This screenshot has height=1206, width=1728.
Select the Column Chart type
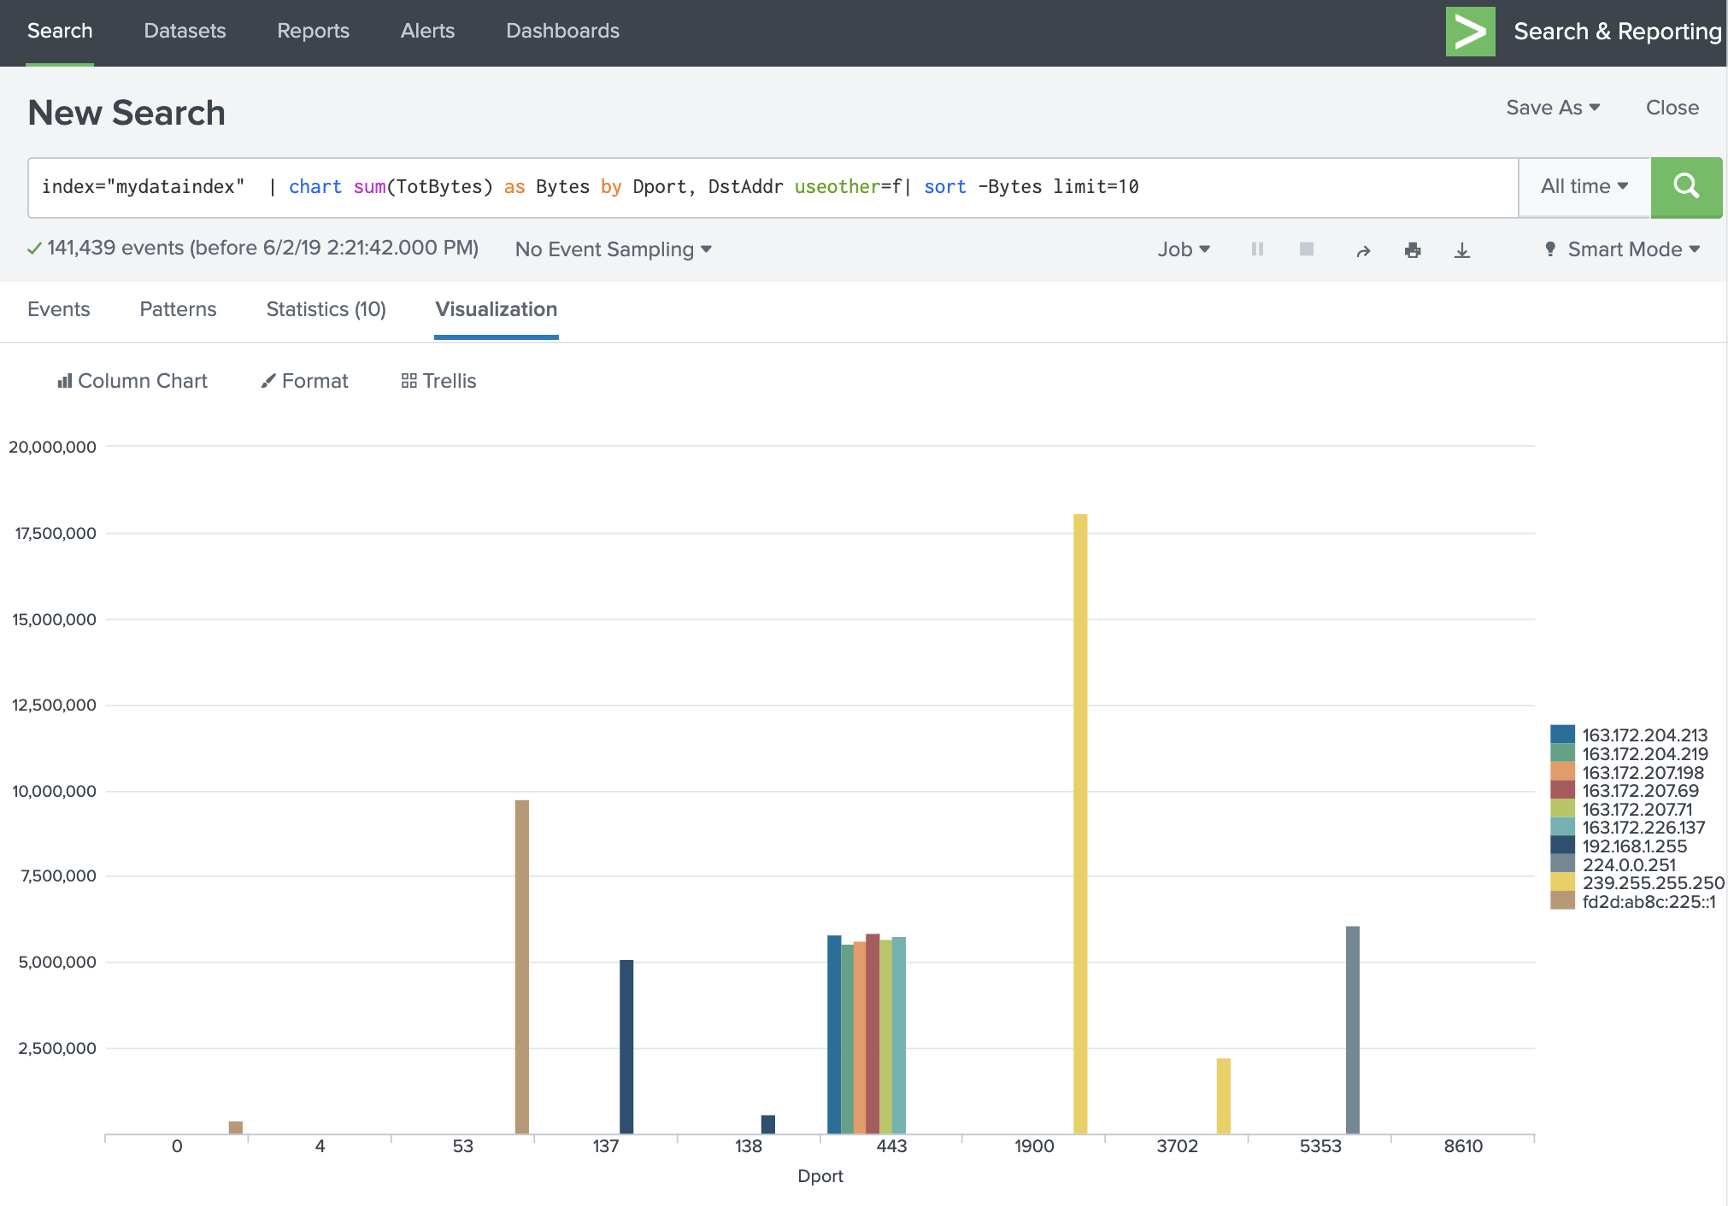[132, 381]
